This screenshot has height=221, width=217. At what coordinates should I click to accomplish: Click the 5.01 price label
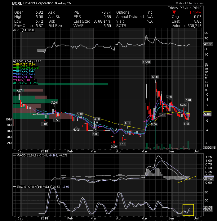[x=44, y=124]
